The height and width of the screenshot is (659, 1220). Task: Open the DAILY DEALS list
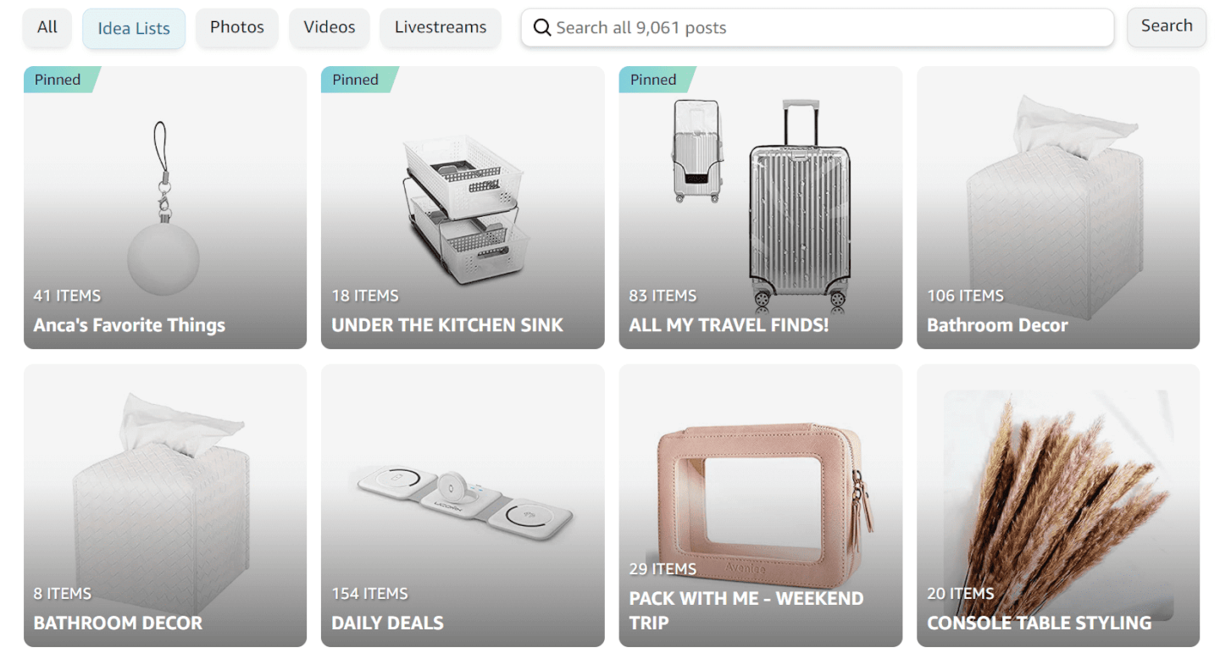(x=463, y=506)
